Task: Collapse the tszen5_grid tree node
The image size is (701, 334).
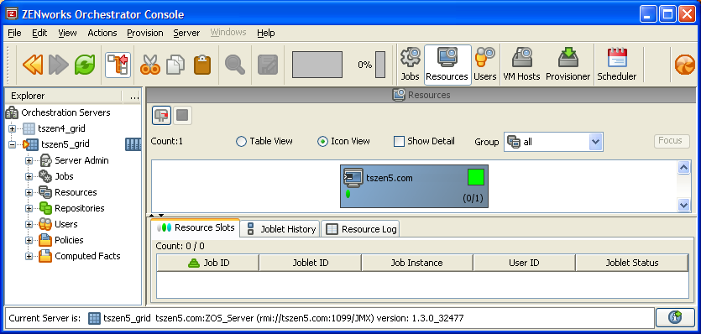Action: coord(12,144)
